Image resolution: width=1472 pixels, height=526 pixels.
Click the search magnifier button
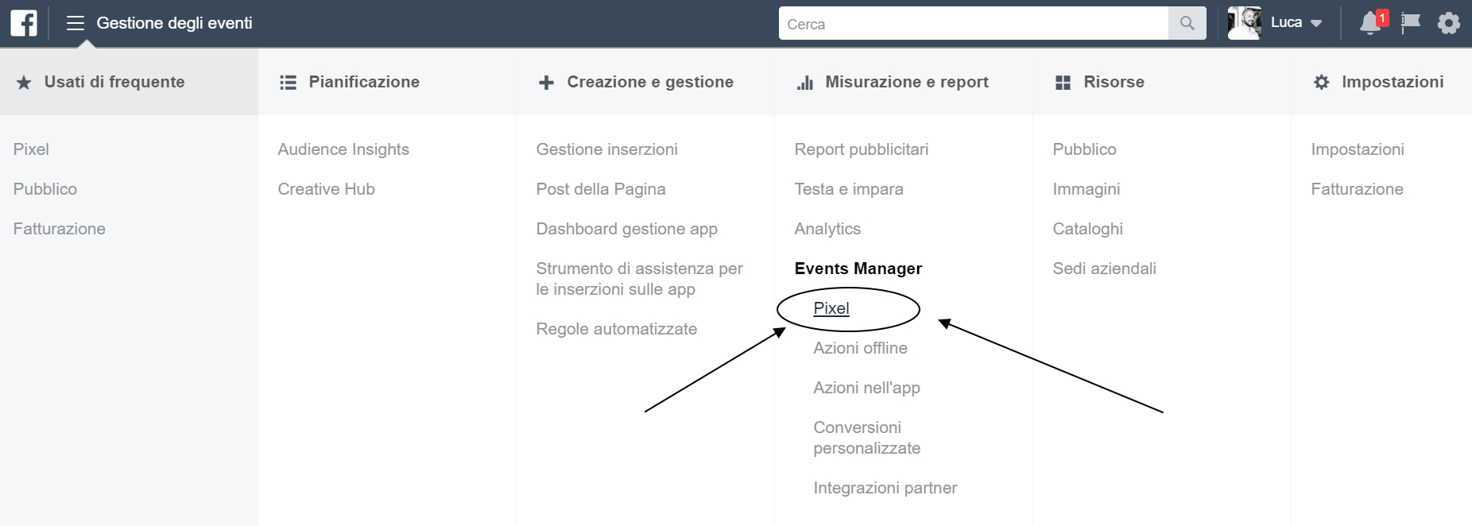coord(1187,24)
